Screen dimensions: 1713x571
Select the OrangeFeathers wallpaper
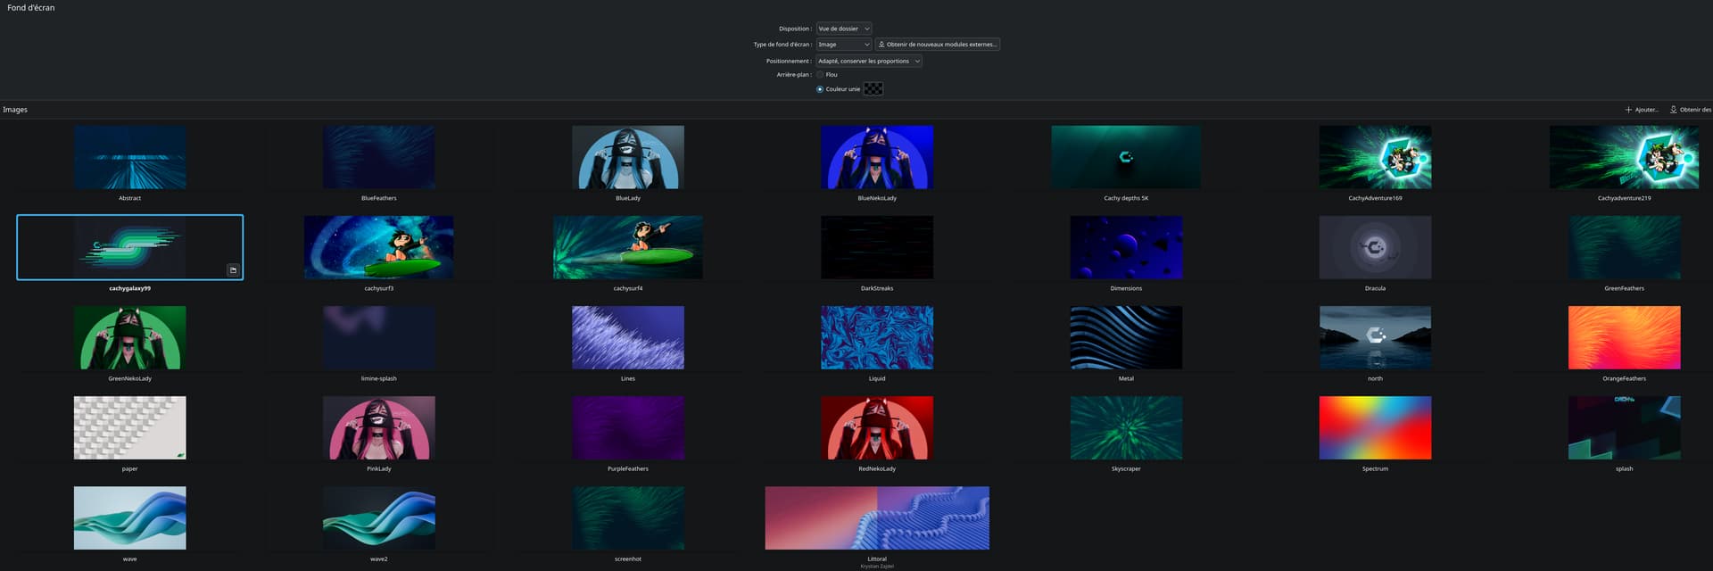coord(1624,338)
